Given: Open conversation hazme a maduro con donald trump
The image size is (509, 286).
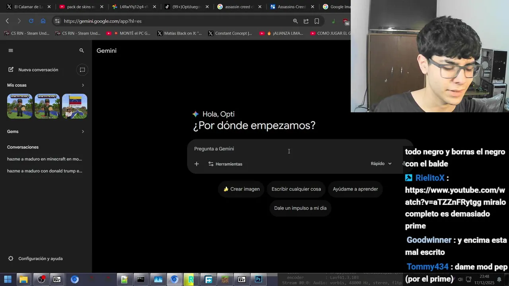Looking at the screenshot, I should click(x=45, y=171).
